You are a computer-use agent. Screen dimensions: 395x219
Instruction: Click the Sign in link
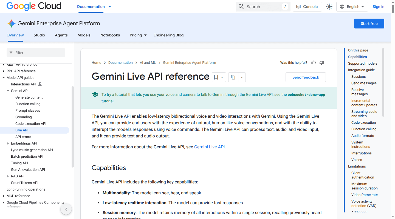pos(378,7)
